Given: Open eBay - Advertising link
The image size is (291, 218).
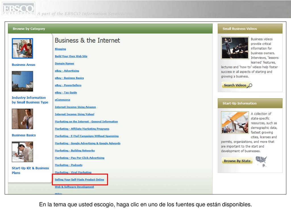Looking at the screenshot, I should (67, 71).
